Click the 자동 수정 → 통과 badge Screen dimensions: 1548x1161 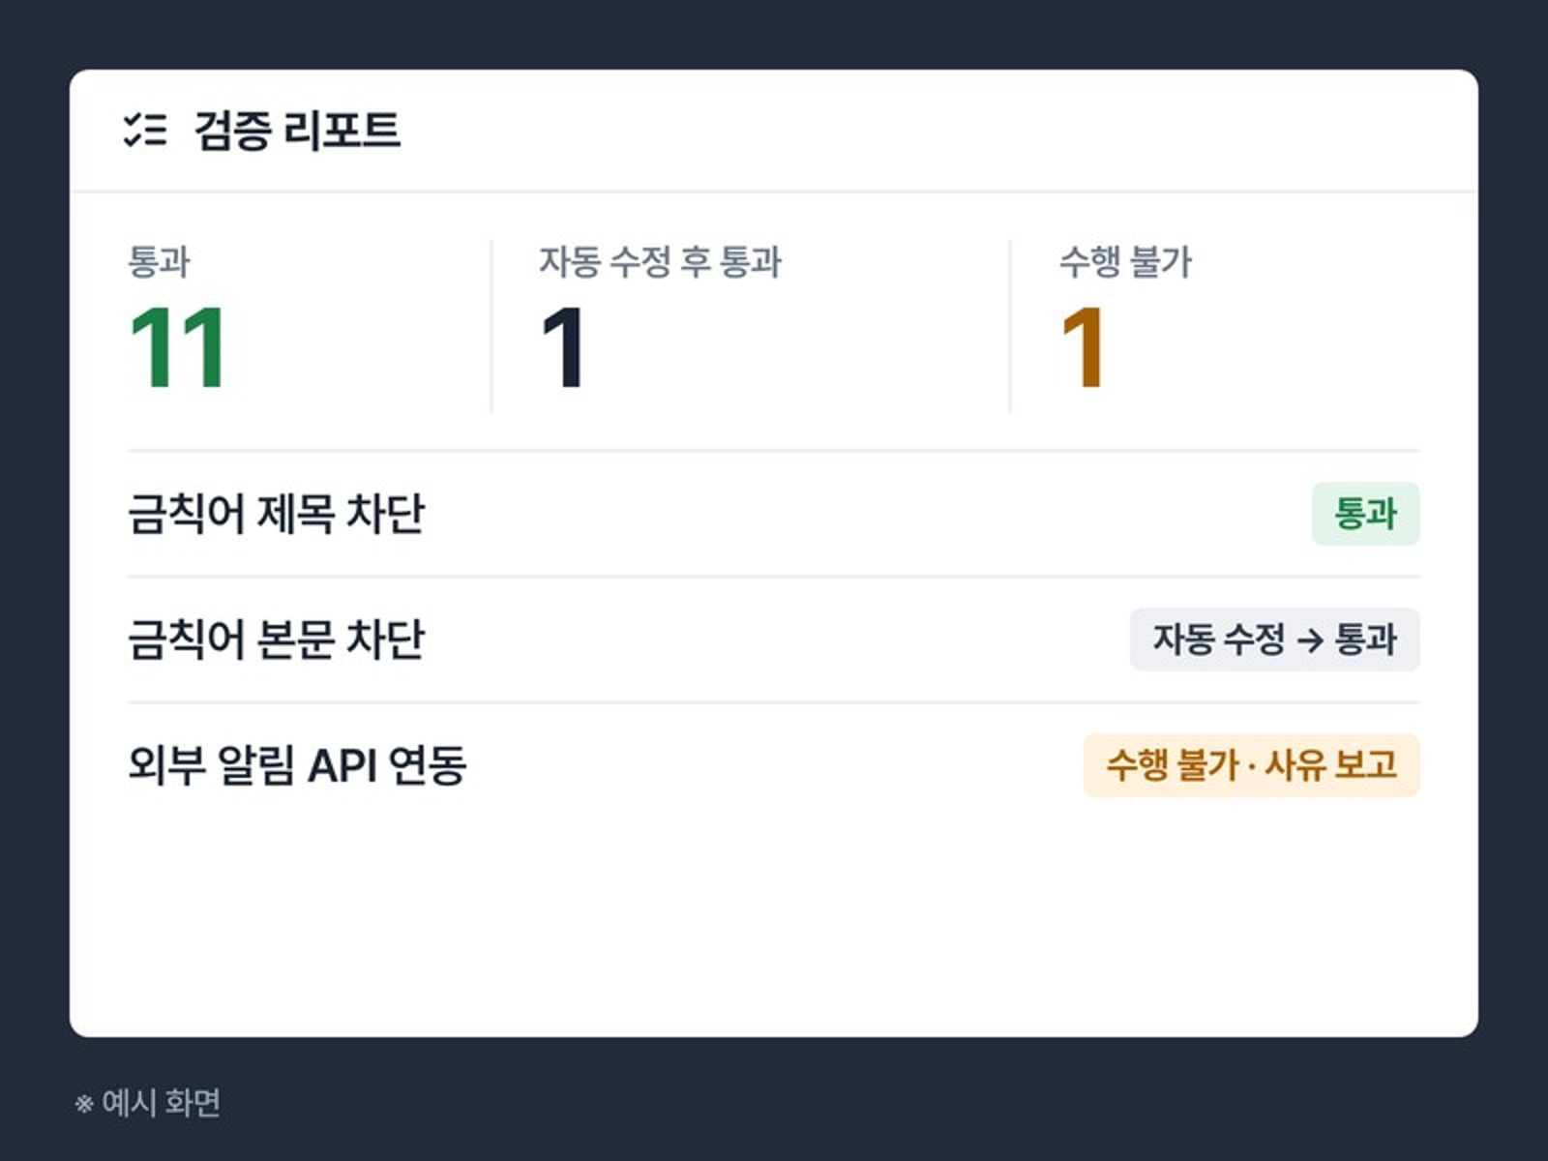tap(1274, 640)
